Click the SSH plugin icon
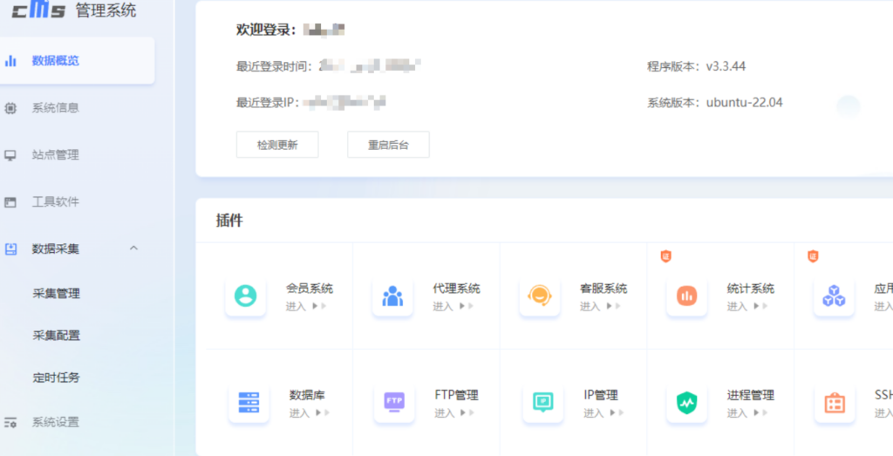This screenshot has width=893, height=456. (x=834, y=403)
